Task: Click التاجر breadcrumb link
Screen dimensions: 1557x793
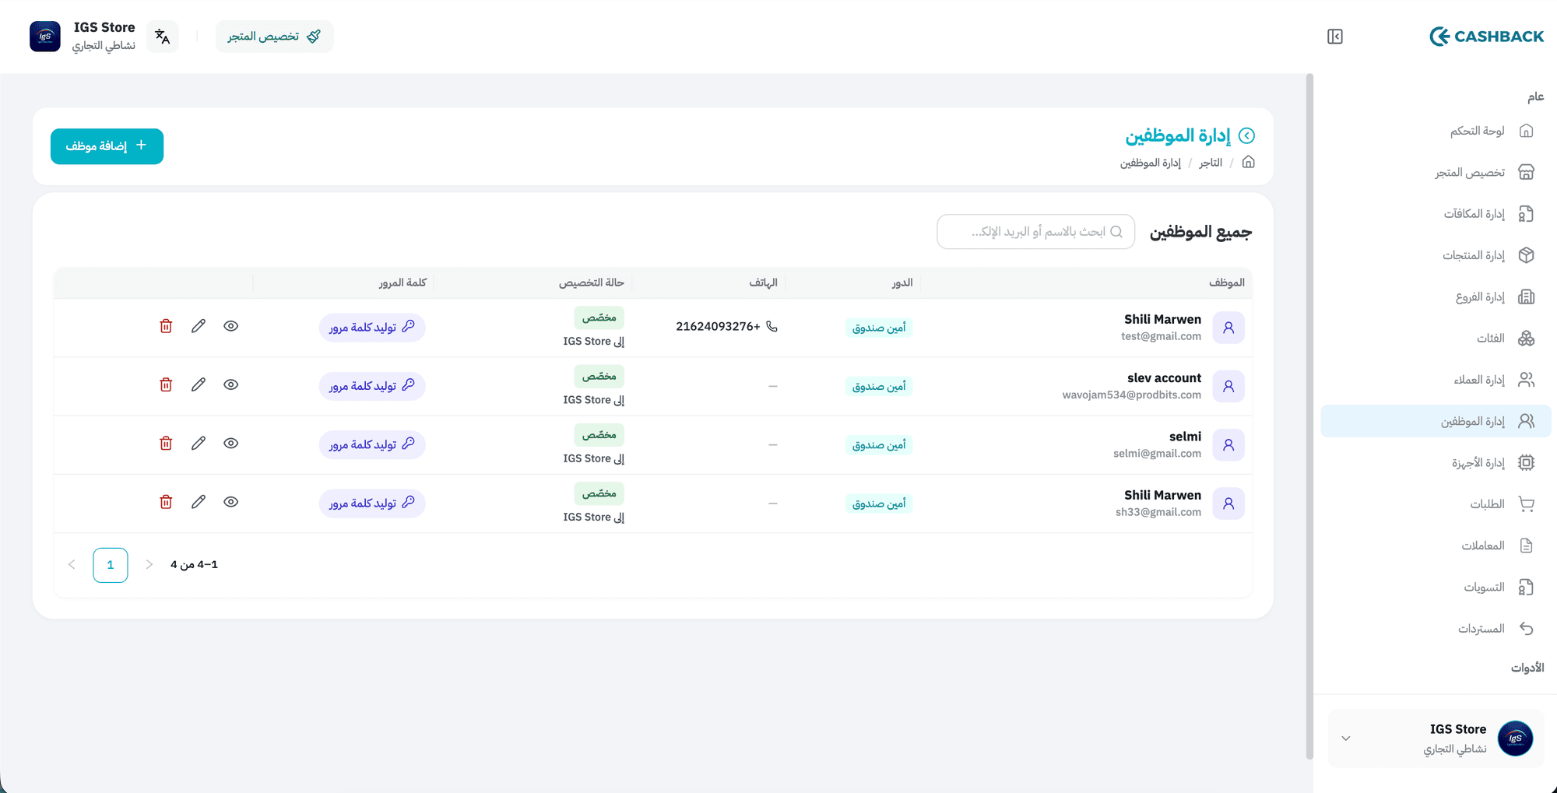Action: 1211,163
